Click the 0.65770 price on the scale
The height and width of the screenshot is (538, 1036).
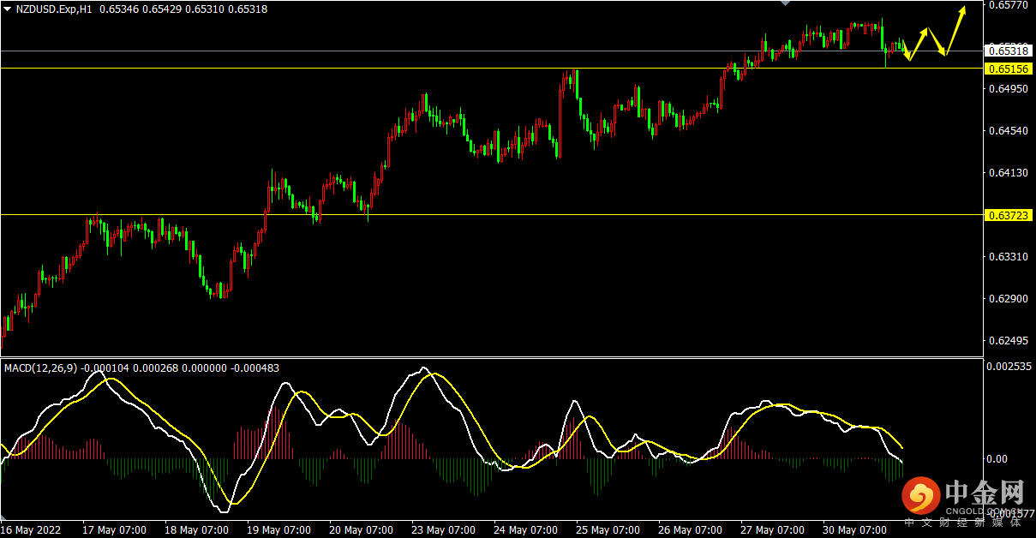[1008, 5]
